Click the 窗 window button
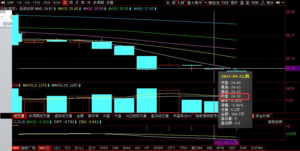Image resolution: width=300 pixels, height=151 pixels. 248,3
